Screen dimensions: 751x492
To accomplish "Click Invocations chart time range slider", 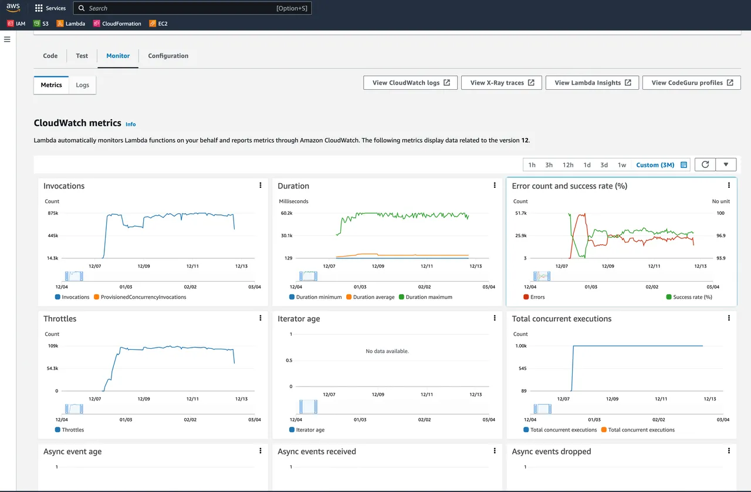I will 74,276.
